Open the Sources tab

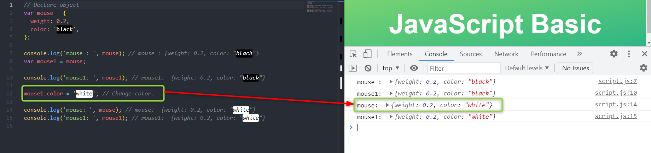tap(471, 54)
